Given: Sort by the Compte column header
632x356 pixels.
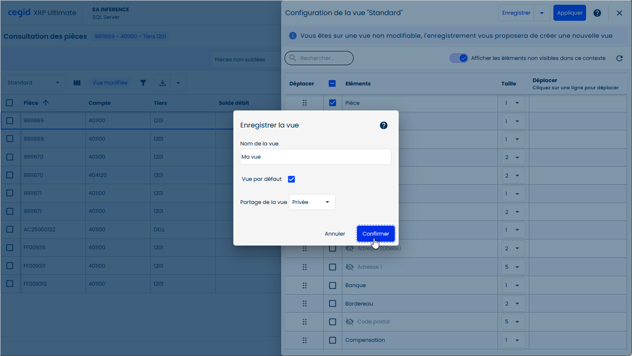Looking at the screenshot, I should click(99, 103).
